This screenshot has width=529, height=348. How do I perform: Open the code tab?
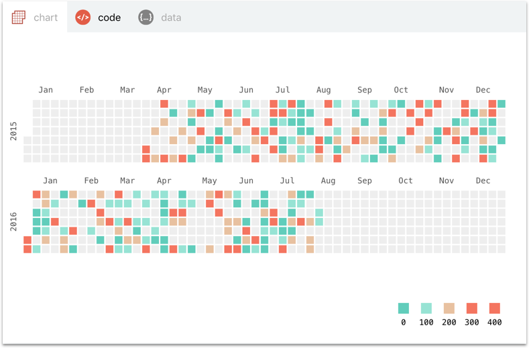pyautogui.click(x=109, y=17)
